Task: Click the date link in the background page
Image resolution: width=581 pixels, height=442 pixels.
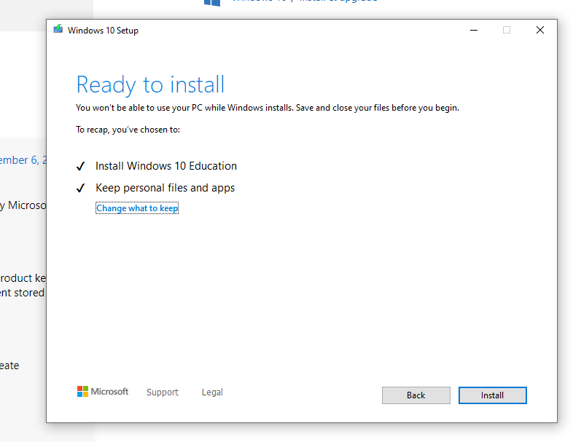Action: click(23, 160)
